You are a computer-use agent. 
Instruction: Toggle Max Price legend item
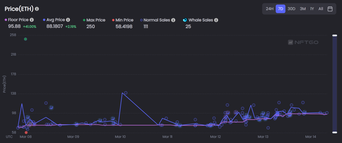[94, 20]
